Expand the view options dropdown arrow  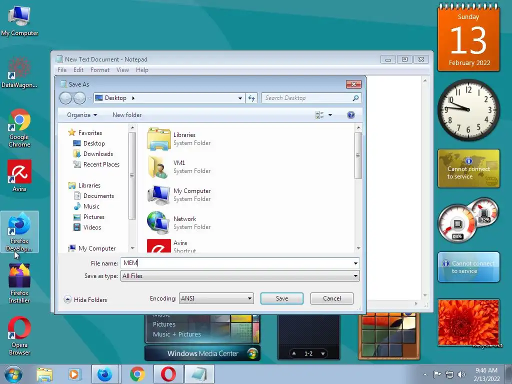coord(330,115)
